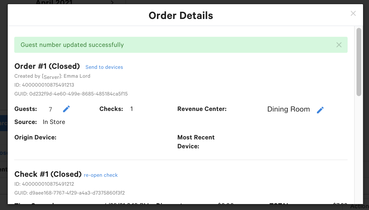Image resolution: width=369 pixels, height=210 pixels.
Task: Click the Action column header behind the dialog
Action: (359, 206)
